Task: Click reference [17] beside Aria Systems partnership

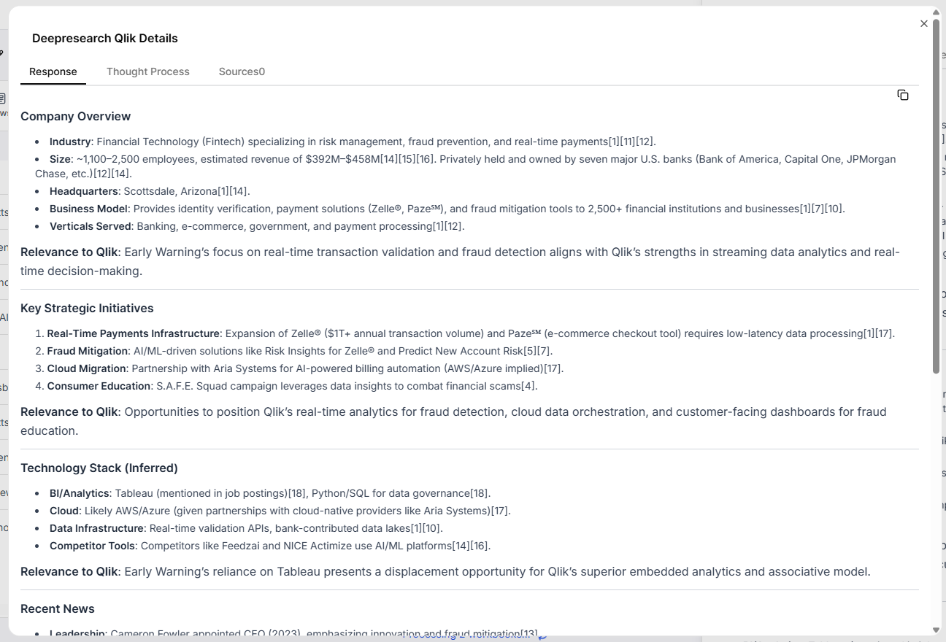Action: coord(553,368)
